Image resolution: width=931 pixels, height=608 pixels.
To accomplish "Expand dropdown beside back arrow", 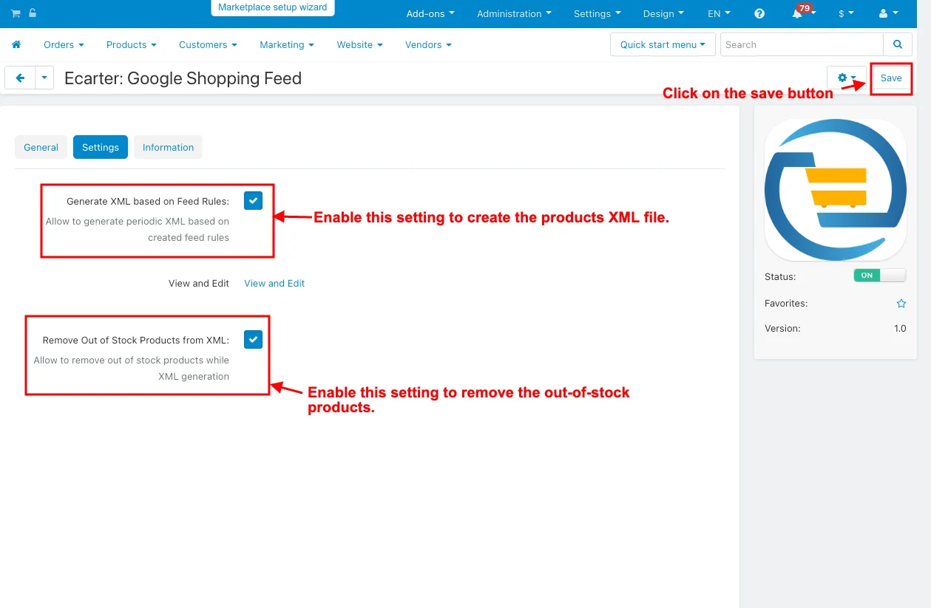I will [x=44, y=78].
